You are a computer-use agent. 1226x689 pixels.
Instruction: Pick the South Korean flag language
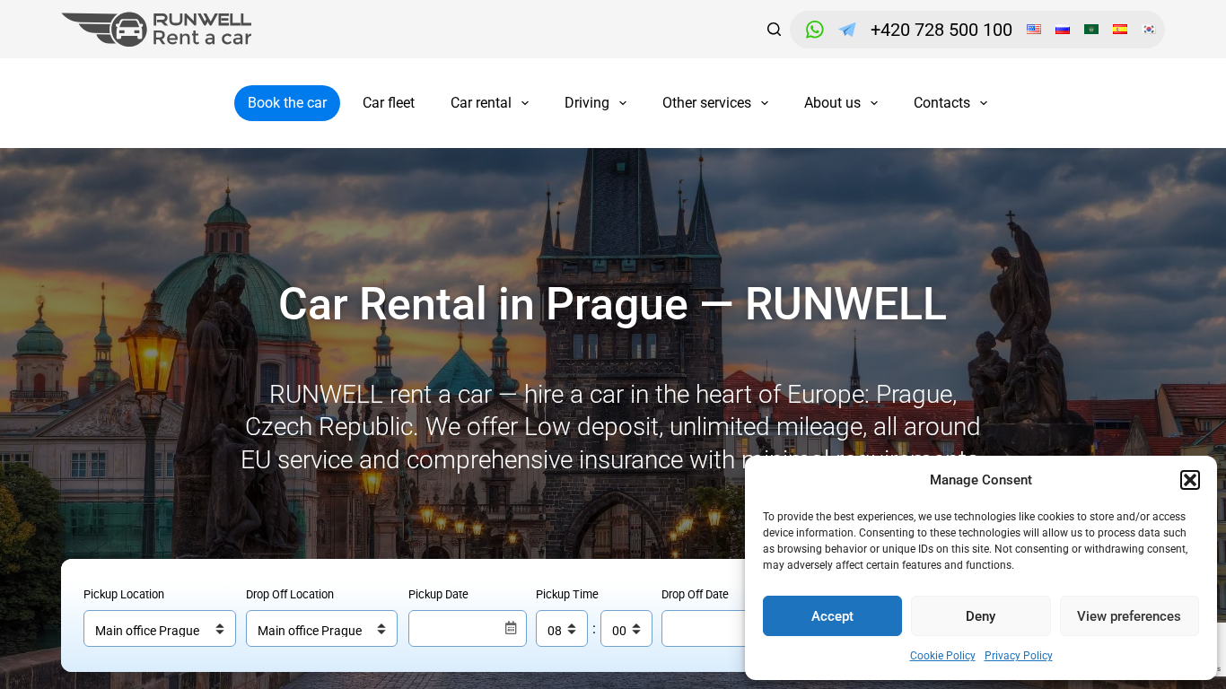(1149, 30)
